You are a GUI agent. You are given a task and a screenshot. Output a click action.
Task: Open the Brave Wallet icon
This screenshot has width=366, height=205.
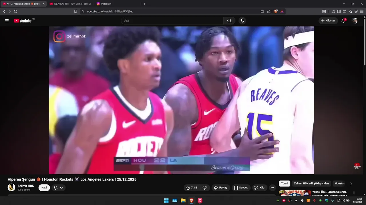[x=345, y=11]
